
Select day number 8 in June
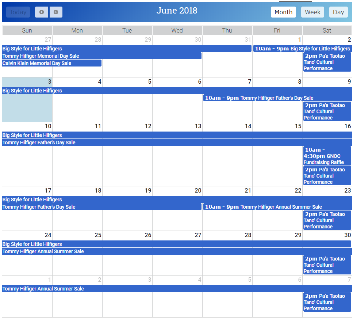click(299, 81)
